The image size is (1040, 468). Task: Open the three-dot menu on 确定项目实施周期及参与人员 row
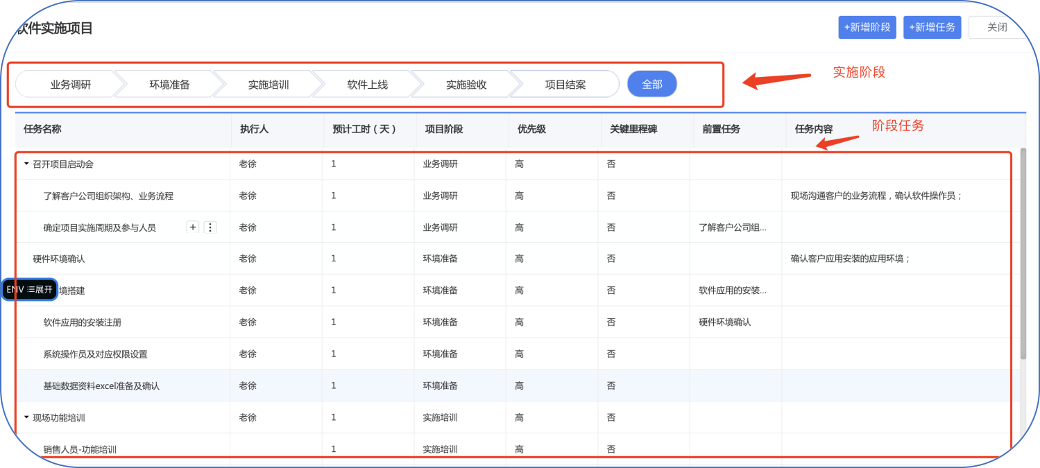pos(210,227)
